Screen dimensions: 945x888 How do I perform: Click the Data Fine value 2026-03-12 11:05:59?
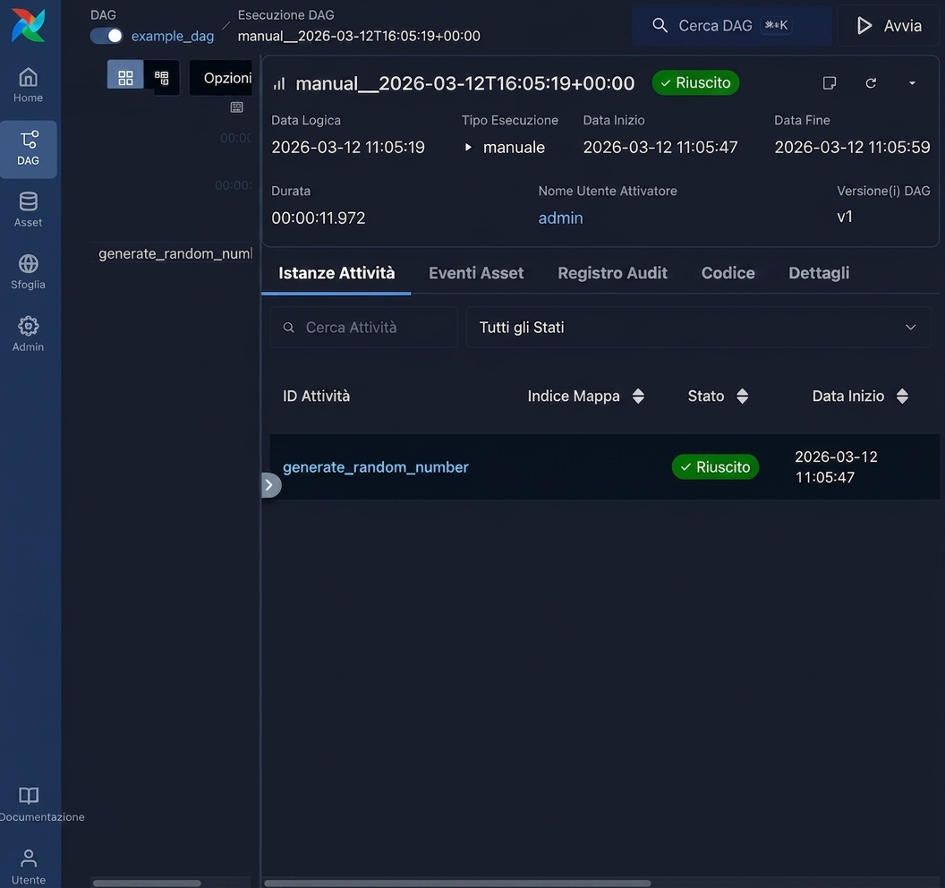[852, 147]
